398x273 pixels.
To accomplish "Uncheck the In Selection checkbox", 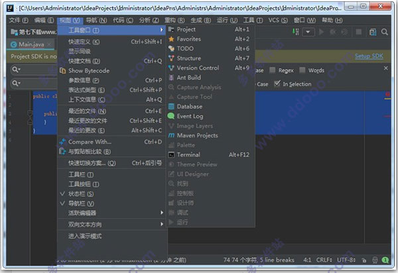I will pyautogui.click(x=277, y=83).
